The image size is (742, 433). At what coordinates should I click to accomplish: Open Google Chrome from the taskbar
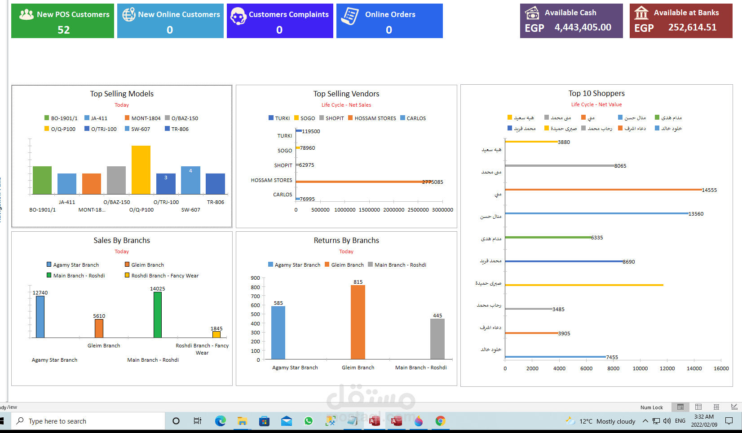(440, 421)
